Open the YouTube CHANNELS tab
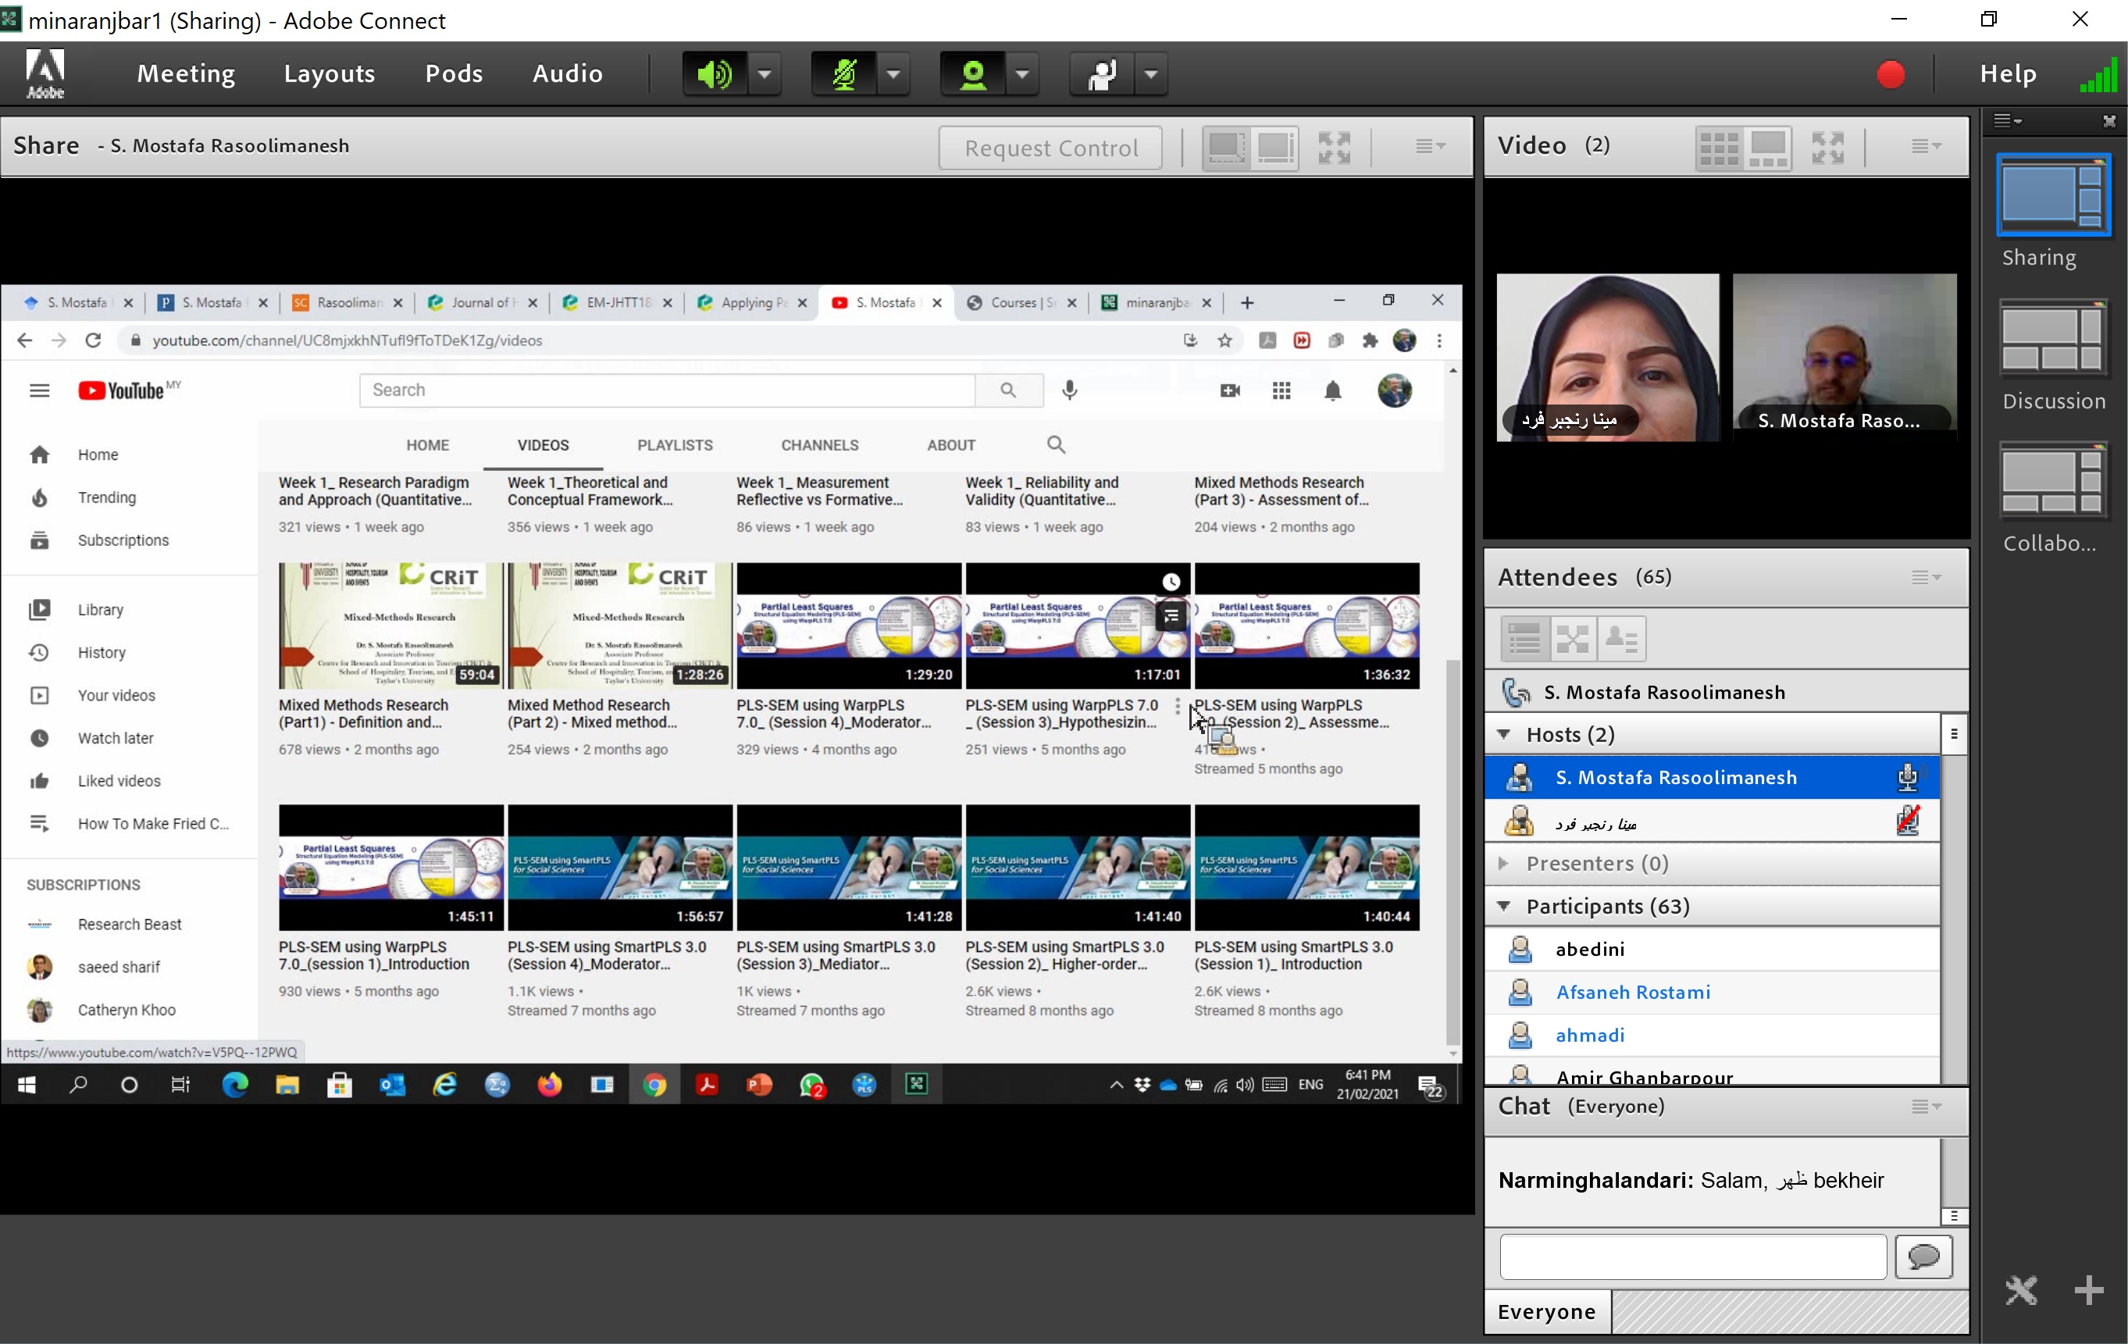 pos(820,445)
